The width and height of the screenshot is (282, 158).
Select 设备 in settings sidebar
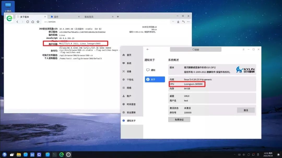coord(132,71)
